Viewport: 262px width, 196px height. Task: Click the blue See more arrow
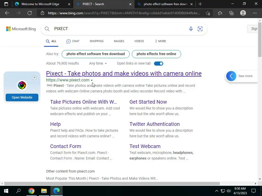(231, 76)
